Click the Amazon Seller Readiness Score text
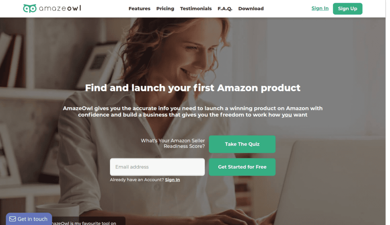 click(173, 143)
